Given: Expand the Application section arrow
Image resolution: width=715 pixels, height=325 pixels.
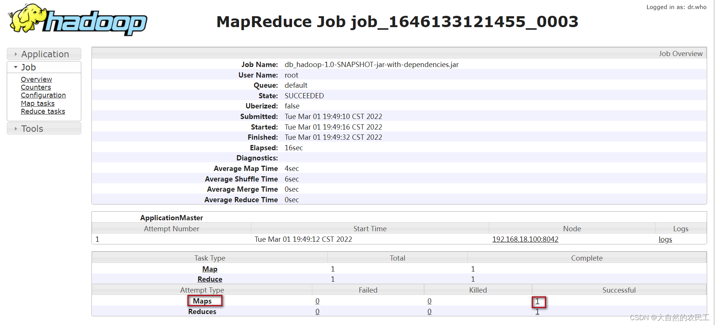Looking at the screenshot, I should pos(16,54).
